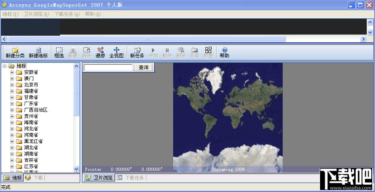This screenshot has width=375, height=192.
Task: Collapse the 地标 root tree node
Action: click(4, 66)
